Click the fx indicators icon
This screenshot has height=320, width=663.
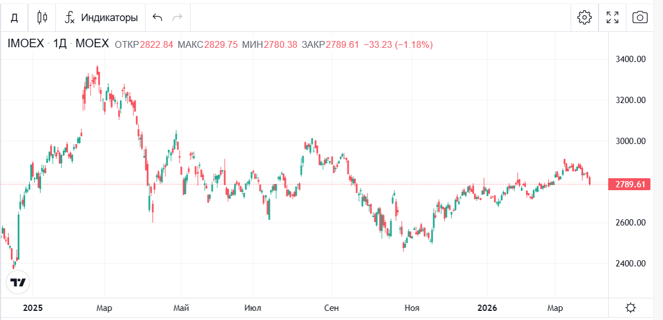(x=70, y=18)
